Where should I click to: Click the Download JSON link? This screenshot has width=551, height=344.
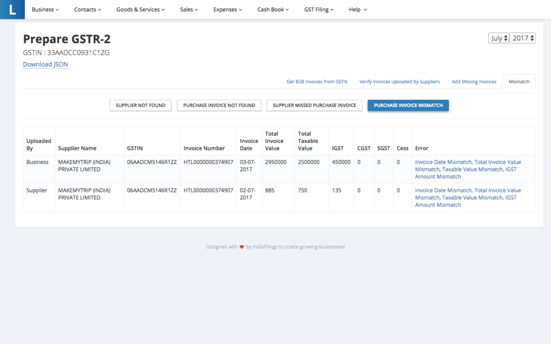point(45,64)
